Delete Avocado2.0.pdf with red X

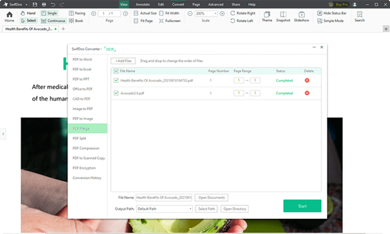coord(307,93)
